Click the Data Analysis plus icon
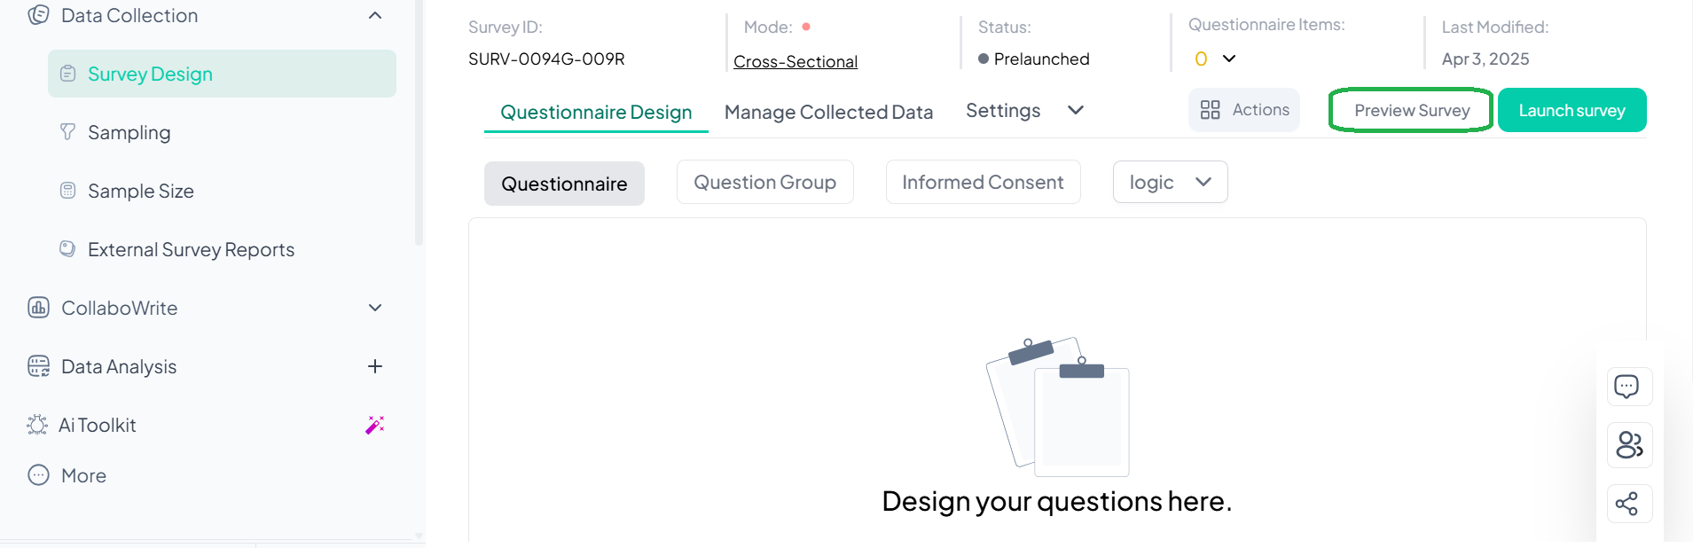 pyautogui.click(x=375, y=366)
